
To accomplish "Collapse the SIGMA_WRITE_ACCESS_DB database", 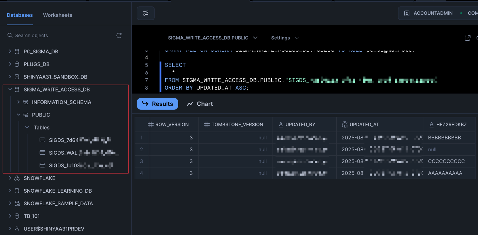I will (x=10, y=89).
